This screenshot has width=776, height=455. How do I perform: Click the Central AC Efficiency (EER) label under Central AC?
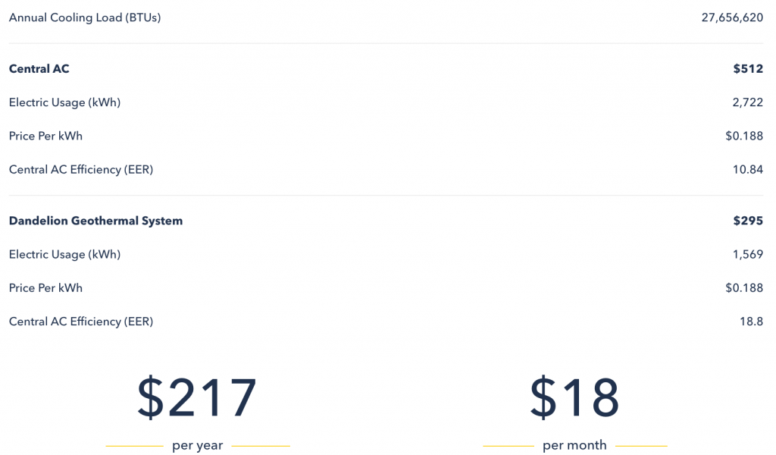pos(80,170)
